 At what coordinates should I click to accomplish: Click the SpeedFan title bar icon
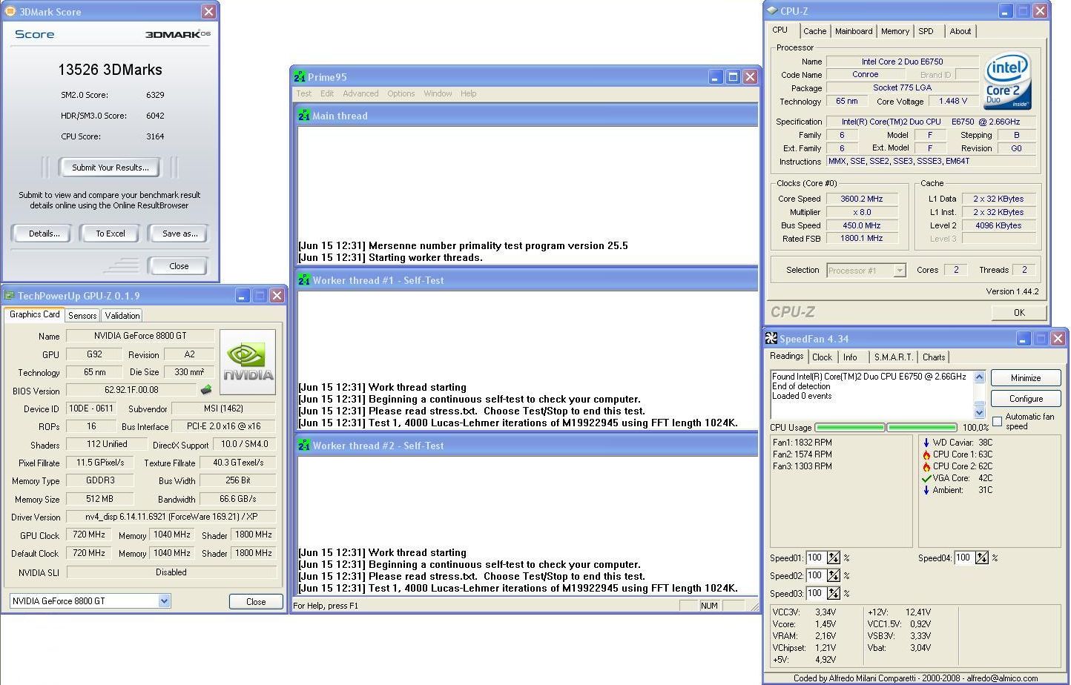point(772,338)
